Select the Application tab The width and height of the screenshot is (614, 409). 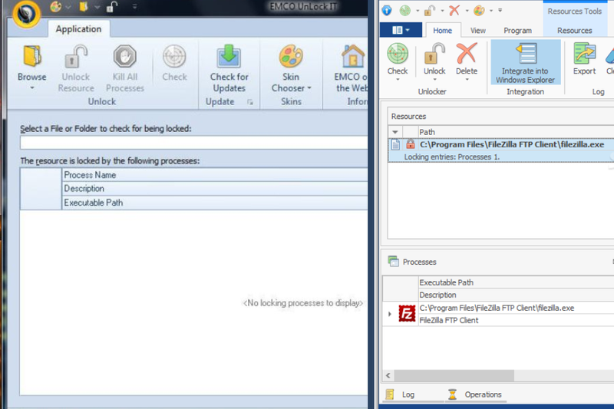pyautogui.click(x=79, y=29)
